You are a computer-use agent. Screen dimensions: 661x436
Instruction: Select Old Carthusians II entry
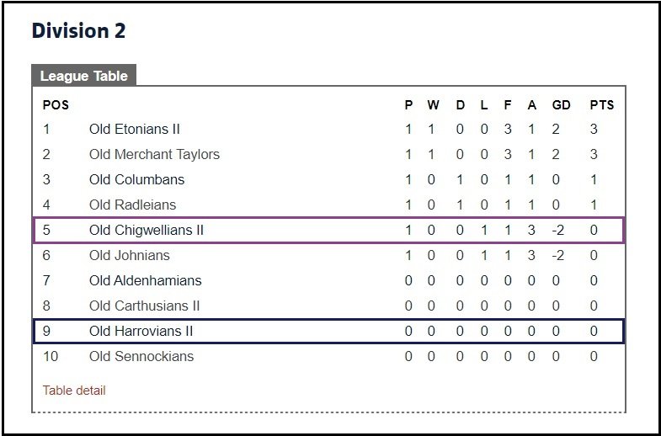144,306
